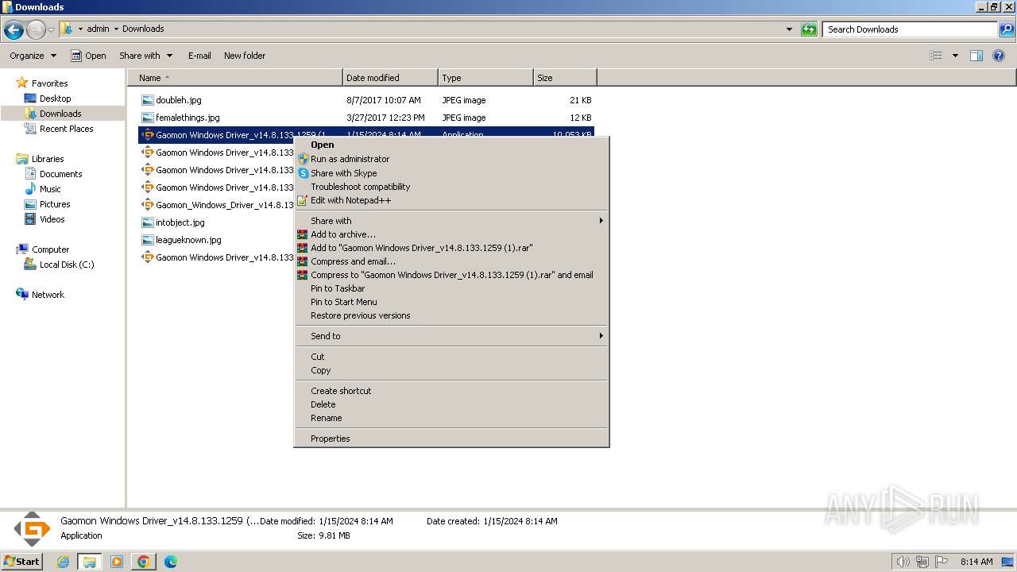Change view using the views icon
Image resolution: width=1017 pixels, height=572 pixels.
pyautogui.click(x=936, y=56)
